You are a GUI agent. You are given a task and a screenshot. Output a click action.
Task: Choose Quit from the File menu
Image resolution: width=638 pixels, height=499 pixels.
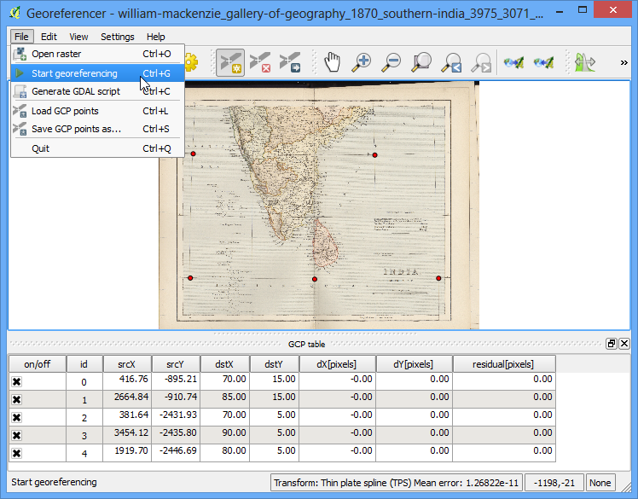tap(97, 148)
